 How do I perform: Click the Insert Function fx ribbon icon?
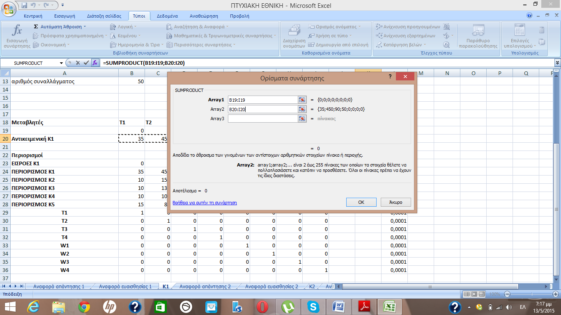pos(17,36)
